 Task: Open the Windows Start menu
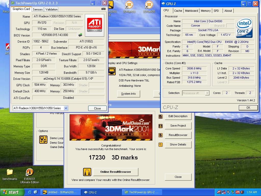coord(12,192)
